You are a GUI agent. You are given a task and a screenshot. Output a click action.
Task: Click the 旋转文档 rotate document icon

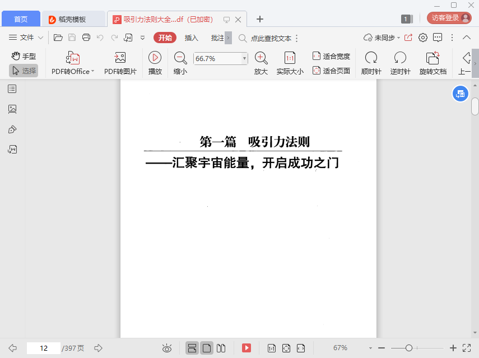[433, 58]
